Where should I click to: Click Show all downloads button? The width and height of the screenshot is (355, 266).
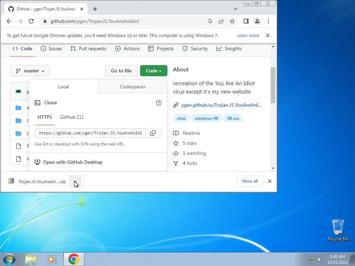[x=250, y=181]
